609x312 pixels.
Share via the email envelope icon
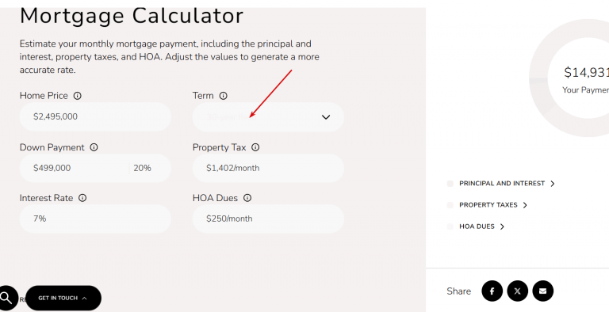542,291
